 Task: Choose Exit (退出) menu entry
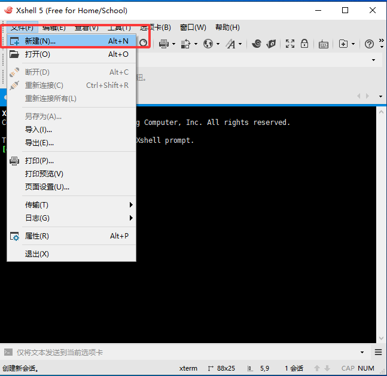click(72, 254)
